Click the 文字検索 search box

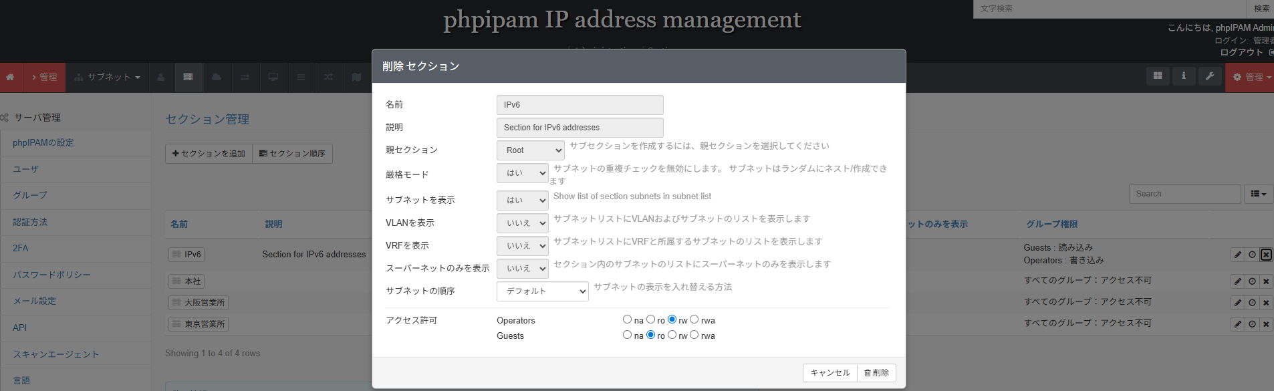1110,9
